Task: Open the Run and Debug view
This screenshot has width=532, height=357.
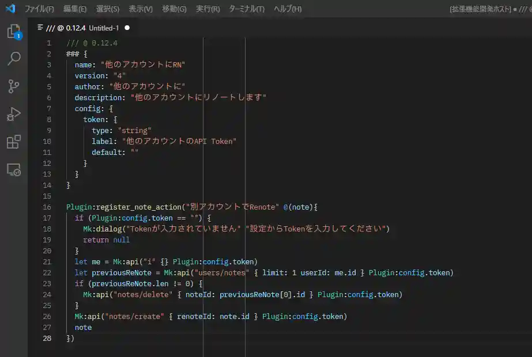Action: click(x=15, y=113)
